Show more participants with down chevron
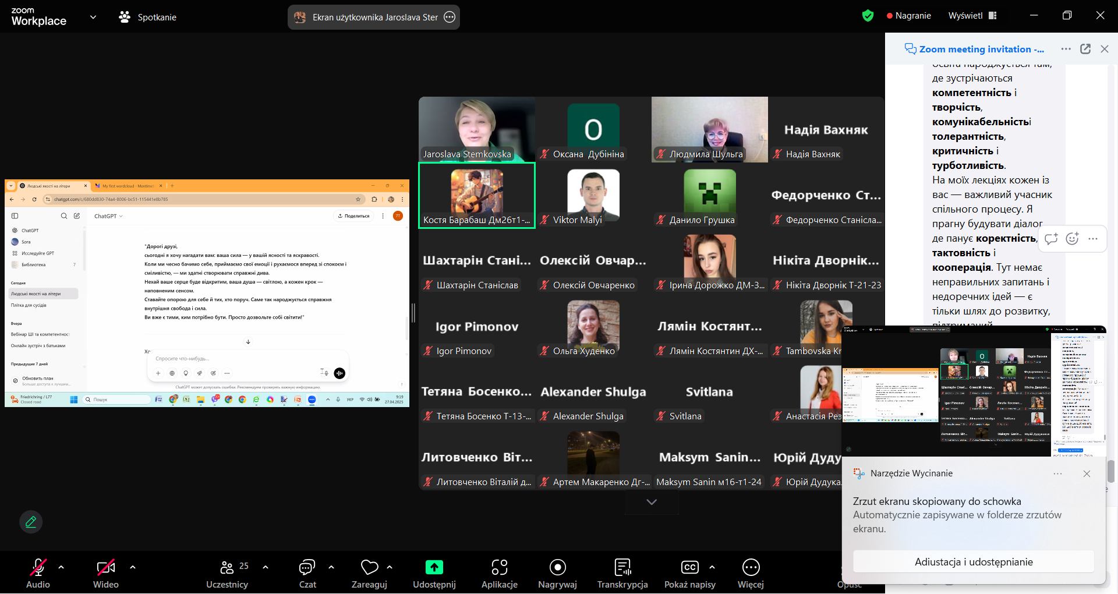 [x=652, y=502]
